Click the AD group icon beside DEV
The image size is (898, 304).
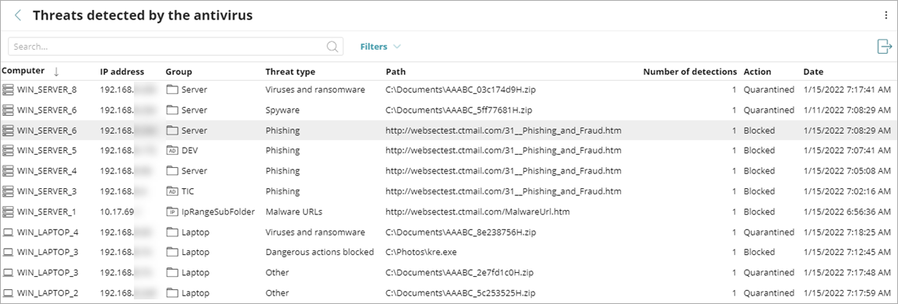[x=172, y=150]
